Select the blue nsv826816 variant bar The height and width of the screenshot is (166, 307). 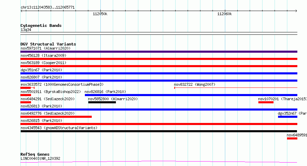pyautogui.click(x=191, y=95)
